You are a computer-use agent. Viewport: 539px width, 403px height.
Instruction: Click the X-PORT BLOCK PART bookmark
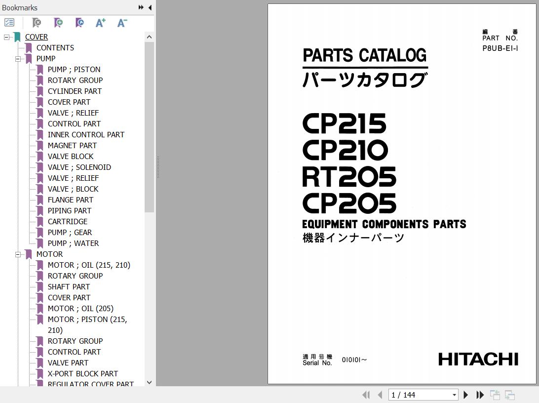tap(82, 374)
